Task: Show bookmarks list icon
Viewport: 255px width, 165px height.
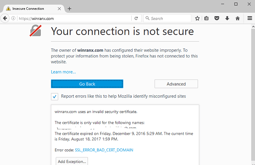Action: [207, 18]
